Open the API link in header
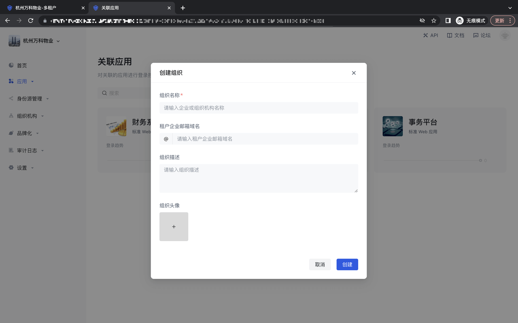Screen dimensions: 518x323 pos(431,35)
